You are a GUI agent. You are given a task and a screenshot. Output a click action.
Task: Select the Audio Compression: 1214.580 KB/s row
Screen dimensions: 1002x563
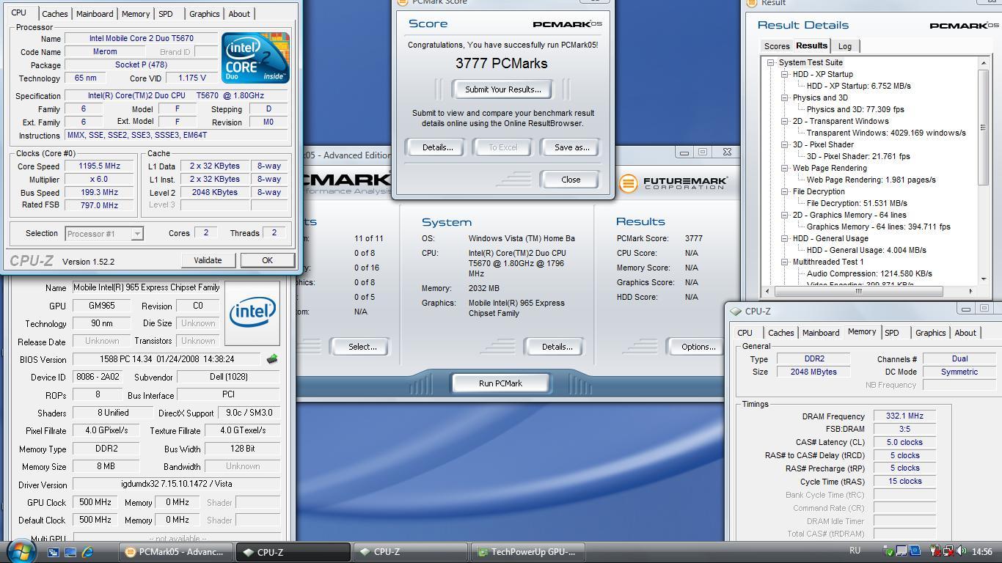coord(869,273)
